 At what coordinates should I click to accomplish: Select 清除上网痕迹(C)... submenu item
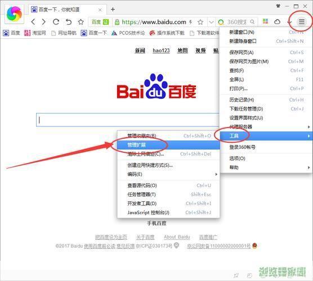click(168, 154)
